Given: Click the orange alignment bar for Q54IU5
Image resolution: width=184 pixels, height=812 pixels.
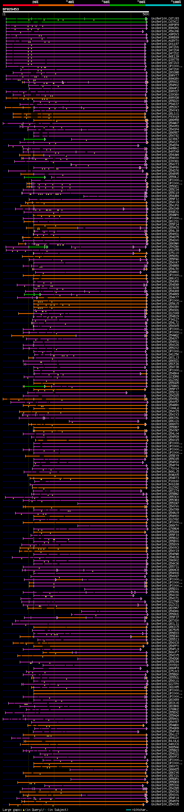Looking at the screenshot, I should (78, 805).
